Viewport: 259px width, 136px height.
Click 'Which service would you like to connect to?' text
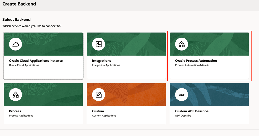[x=32, y=26]
